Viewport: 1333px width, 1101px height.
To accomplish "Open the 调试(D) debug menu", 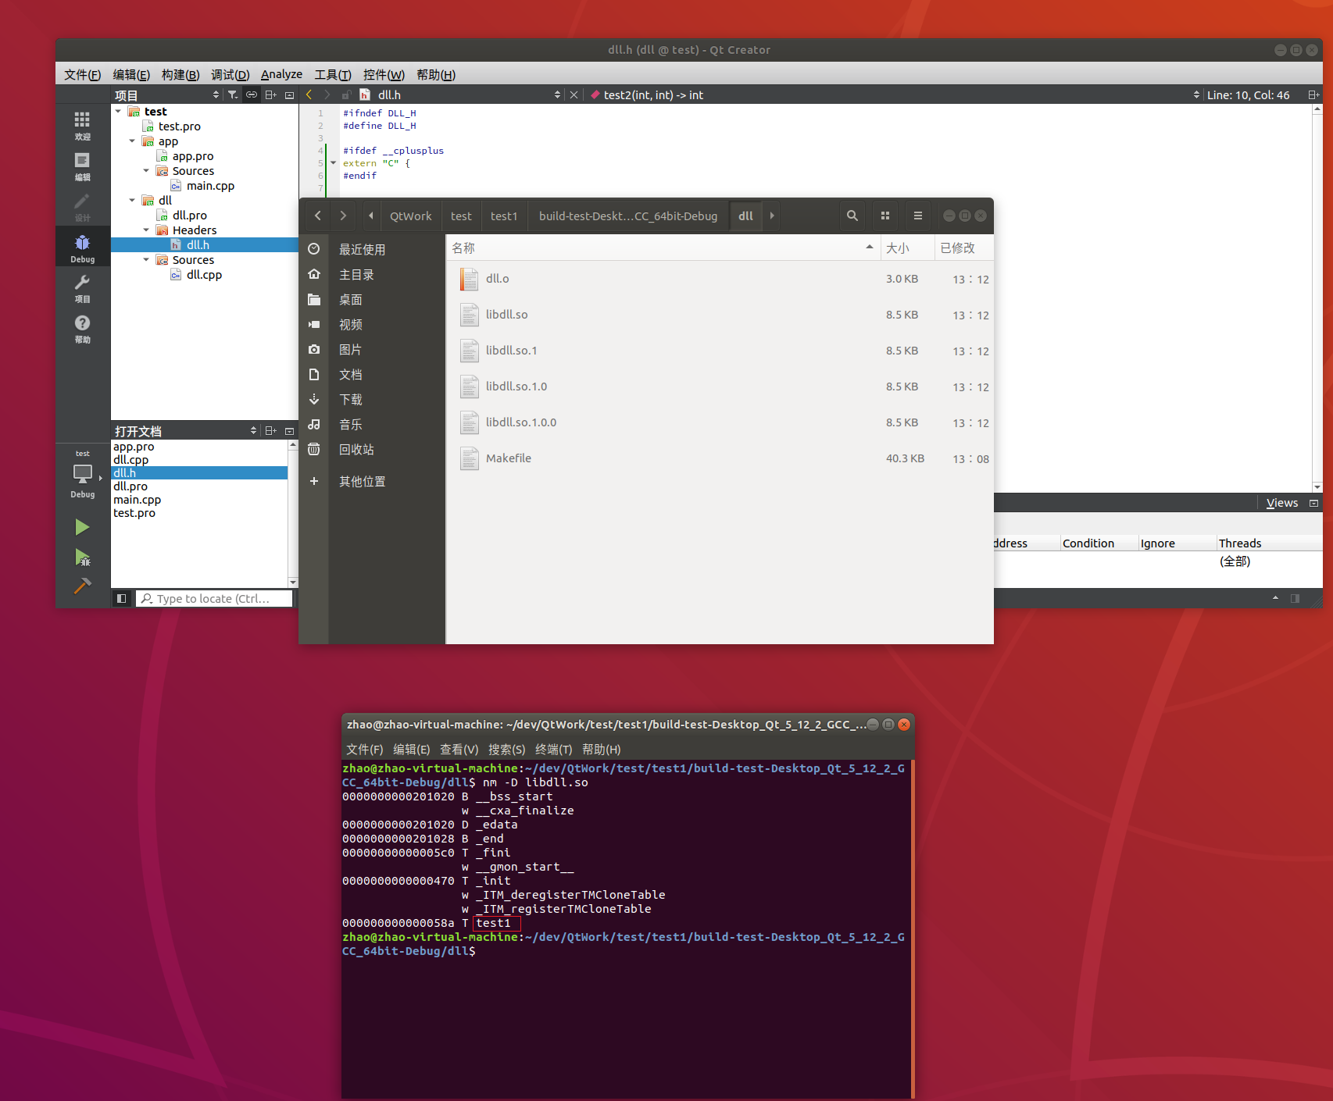I will point(230,74).
